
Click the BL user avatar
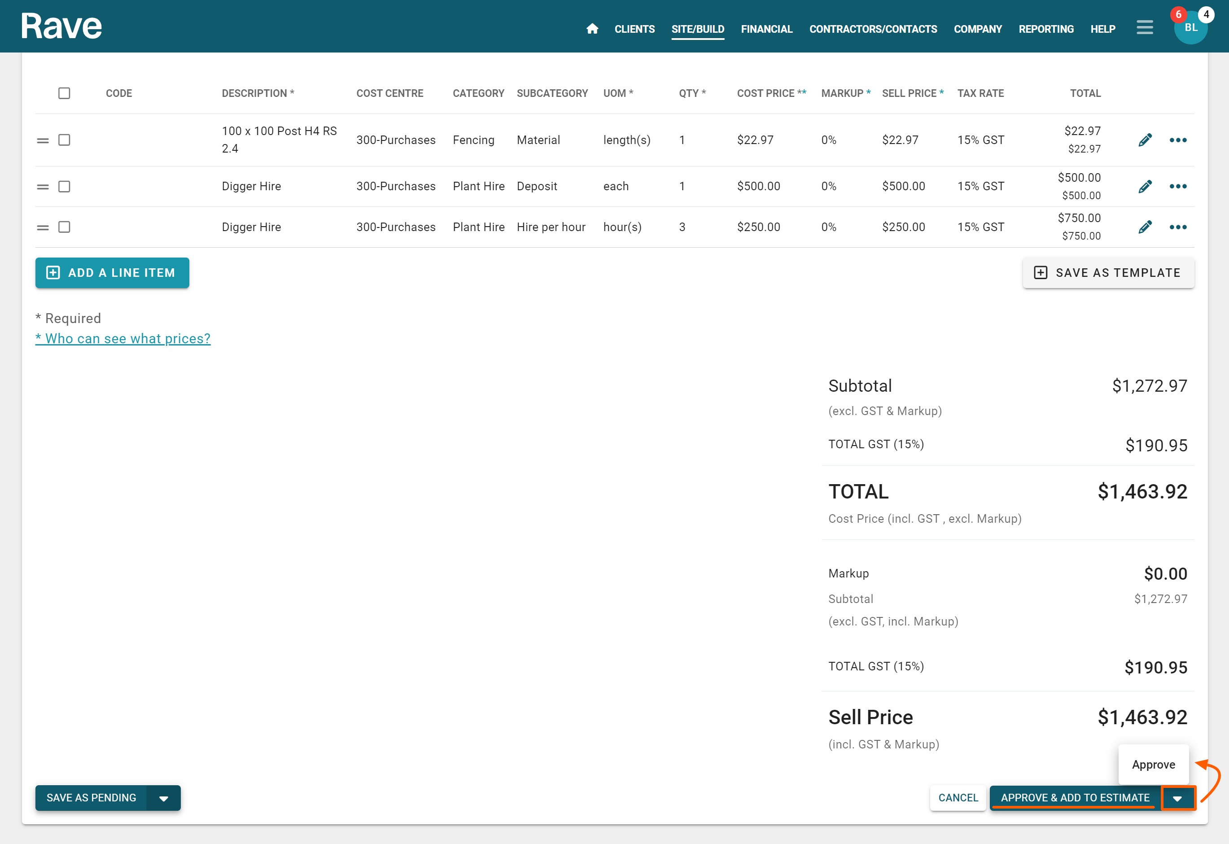(x=1190, y=29)
